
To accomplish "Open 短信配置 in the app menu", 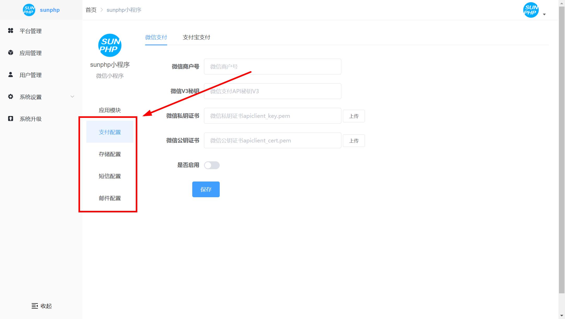I will 110,176.
